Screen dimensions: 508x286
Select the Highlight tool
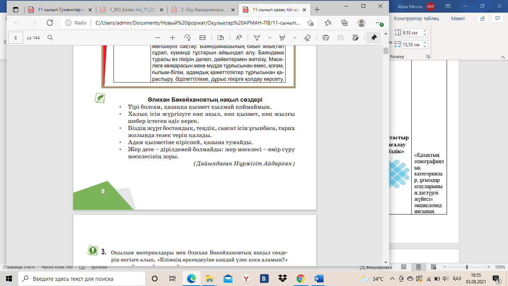[x=282, y=38]
